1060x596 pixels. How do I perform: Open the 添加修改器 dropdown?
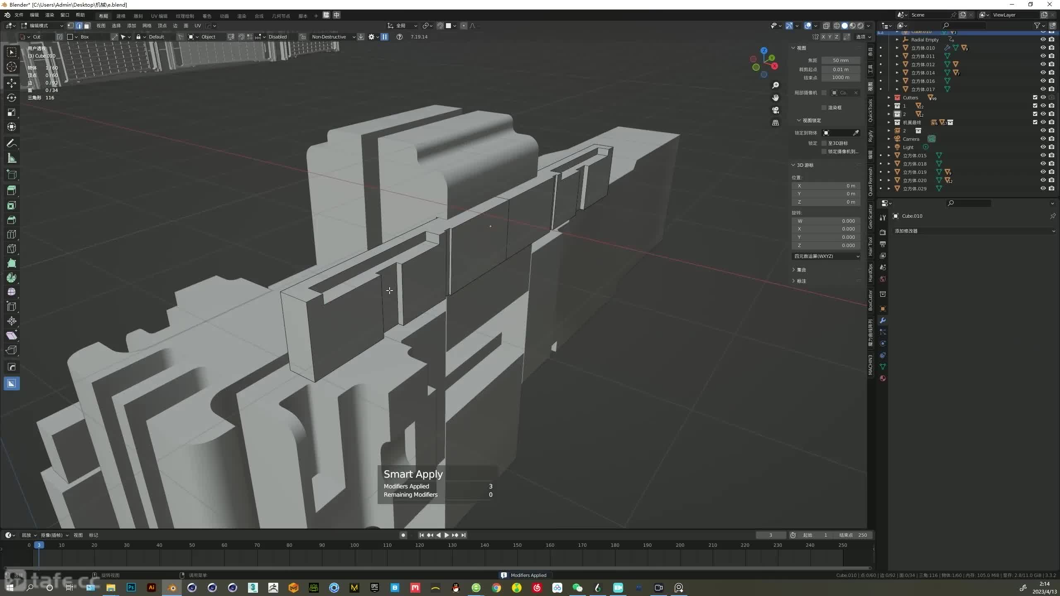click(x=975, y=231)
